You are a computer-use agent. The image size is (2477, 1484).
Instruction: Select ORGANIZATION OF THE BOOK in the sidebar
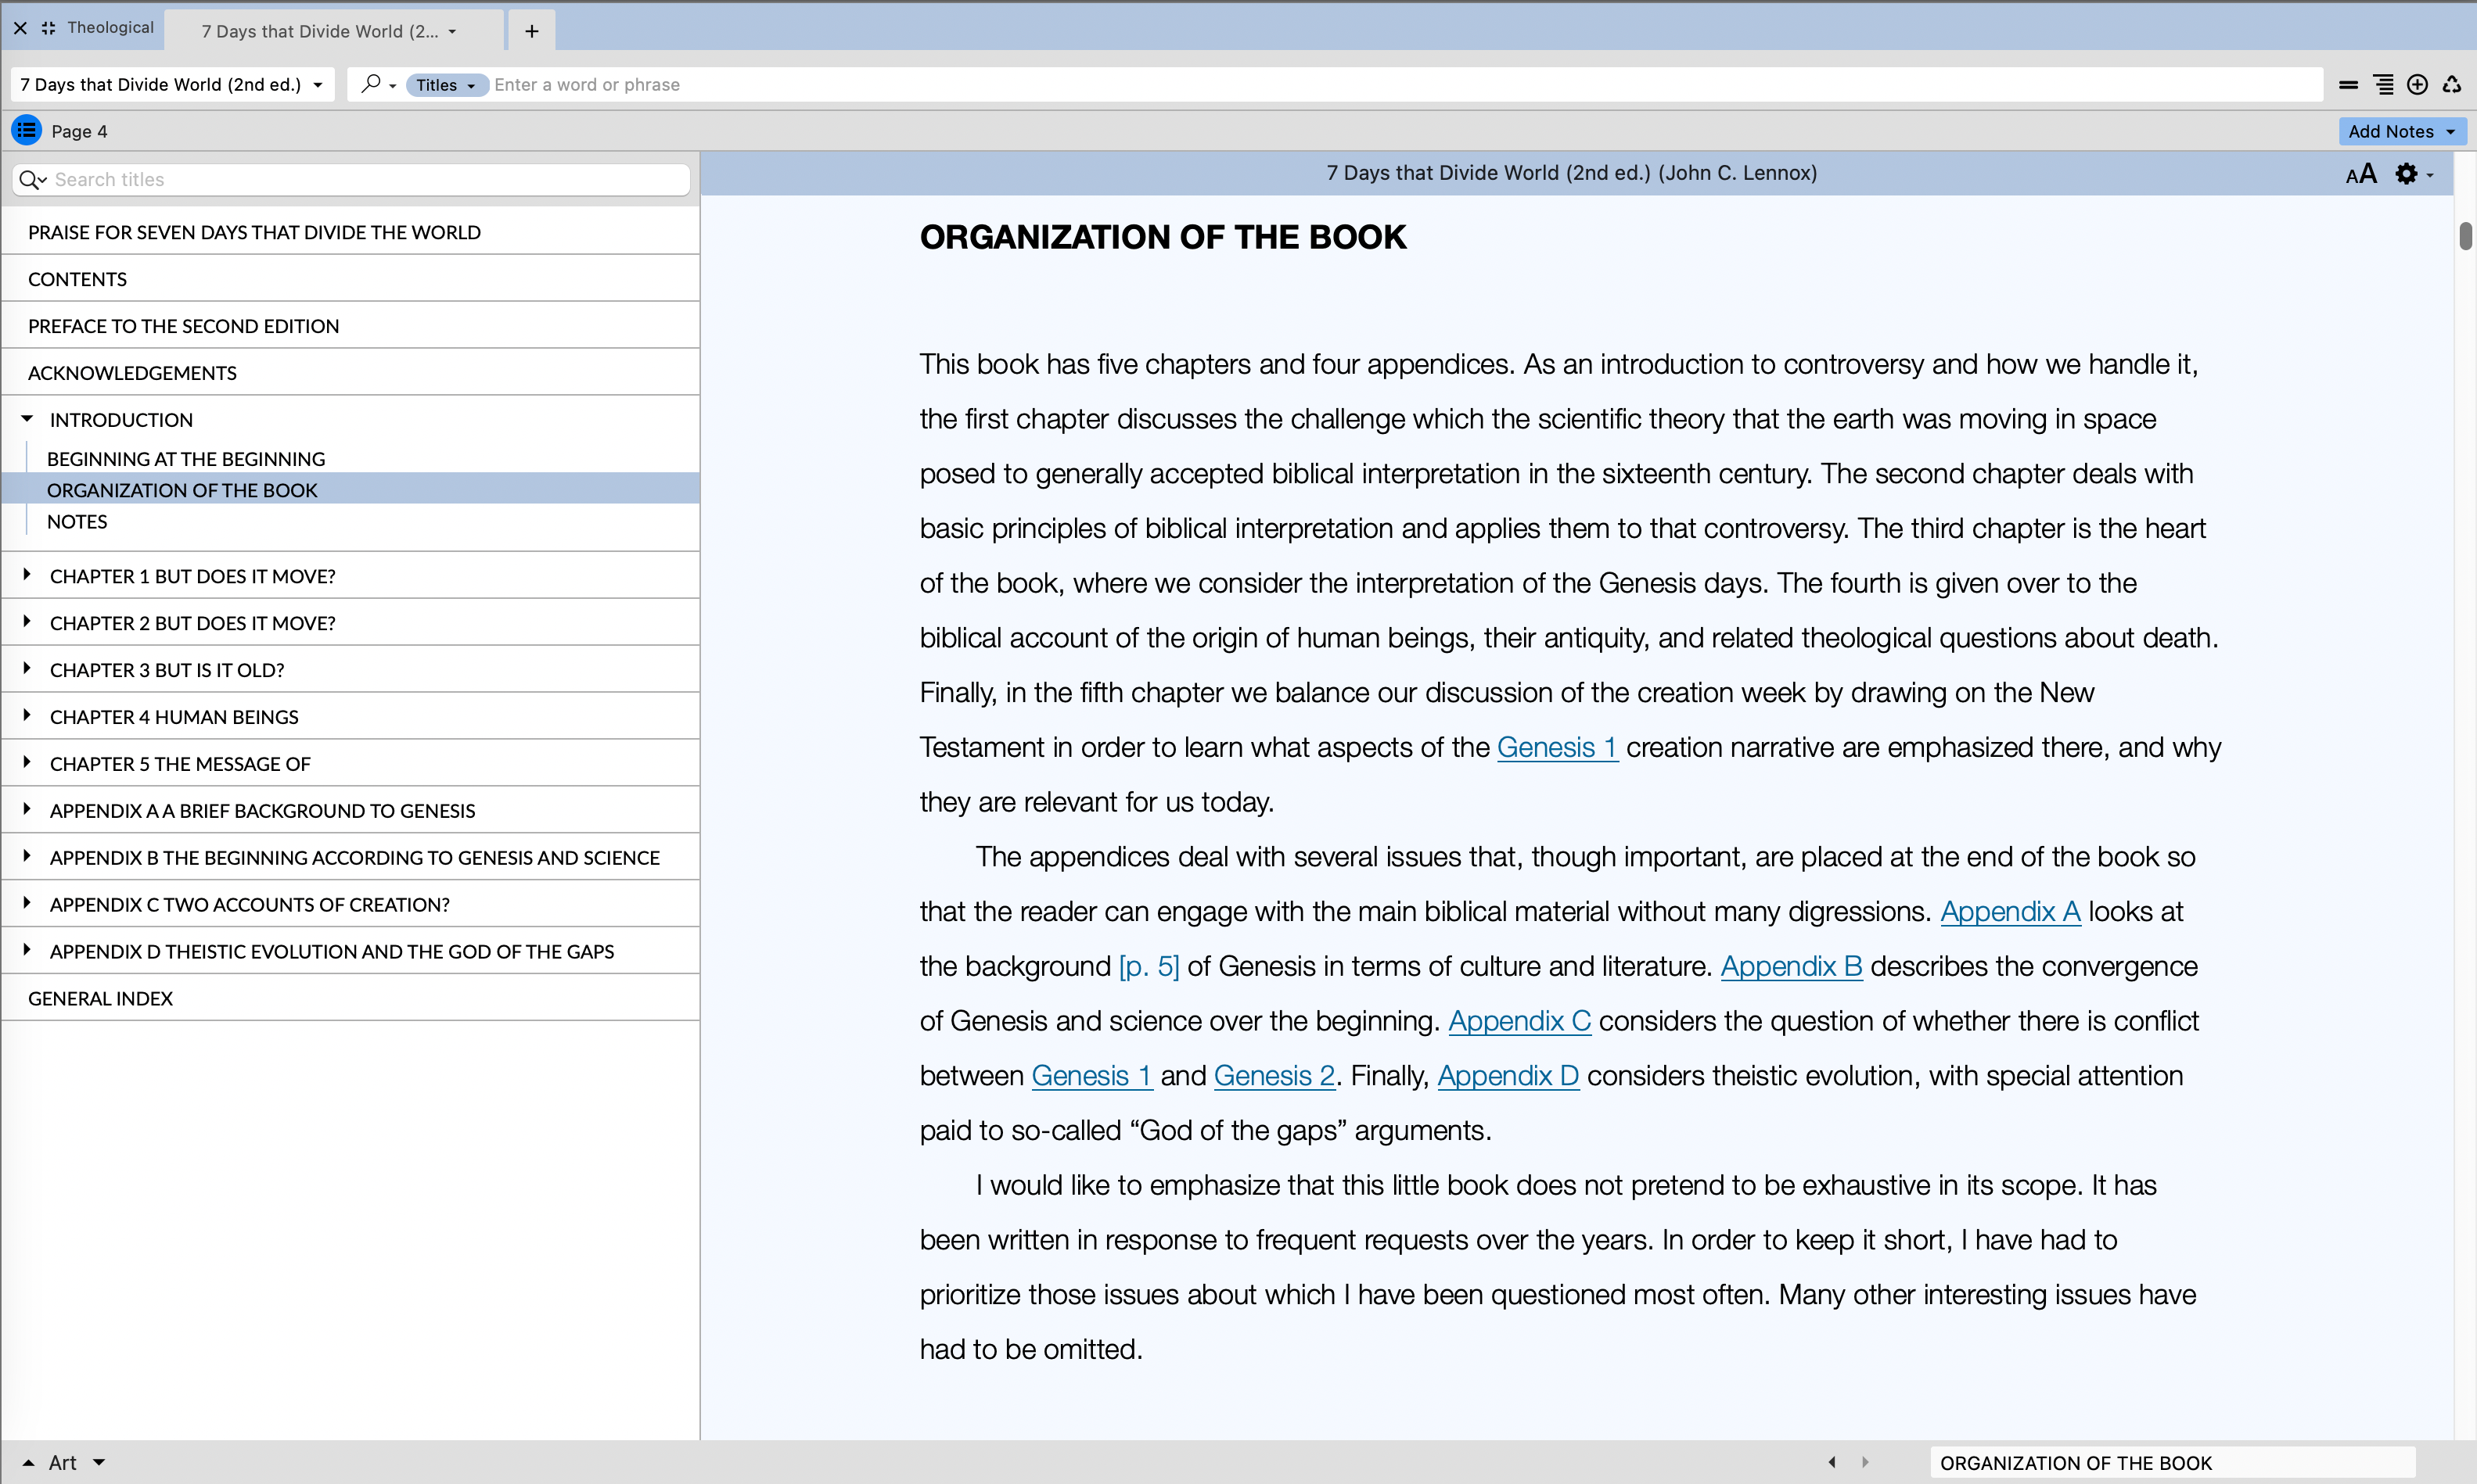coord(351,490)
